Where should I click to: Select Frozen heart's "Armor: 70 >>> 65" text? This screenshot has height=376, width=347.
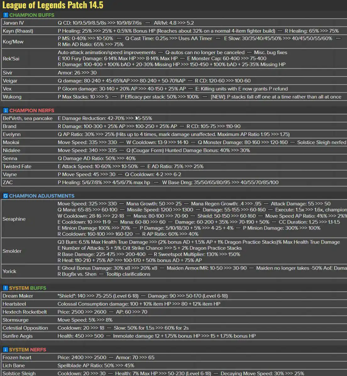(135, 357)
